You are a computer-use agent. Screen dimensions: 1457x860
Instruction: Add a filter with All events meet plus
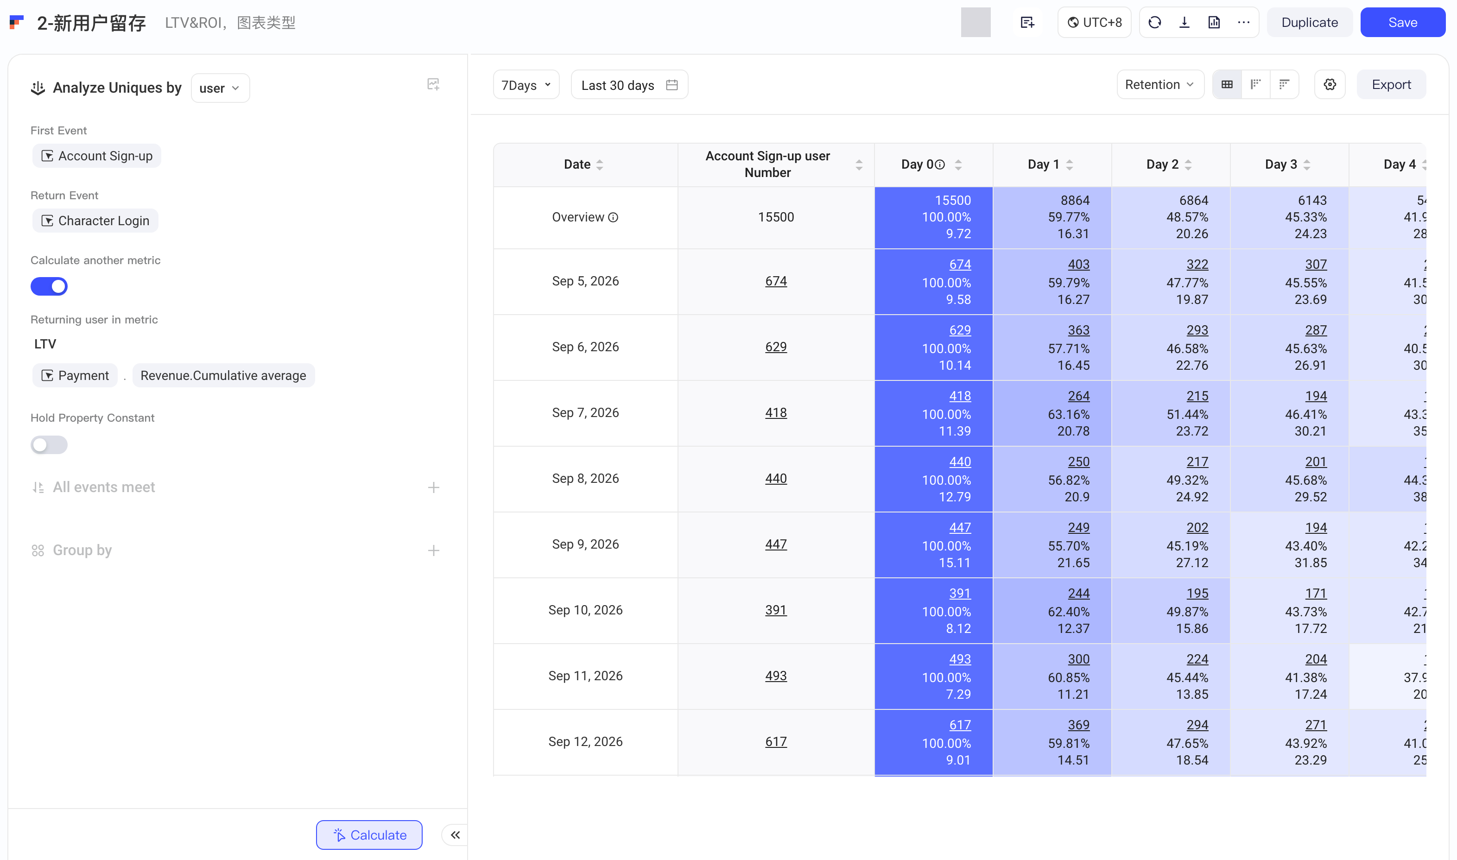coord(433,487)
